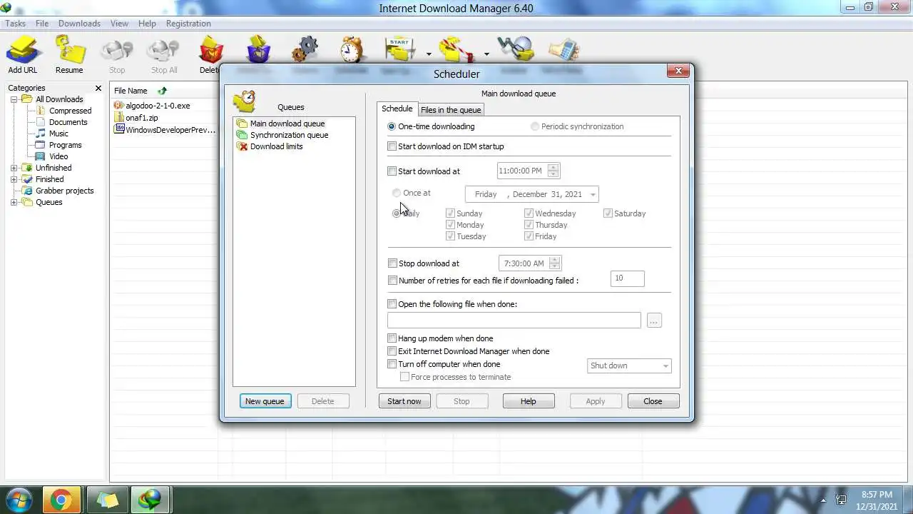Click the IDM taskbar icon

[150, 500]
